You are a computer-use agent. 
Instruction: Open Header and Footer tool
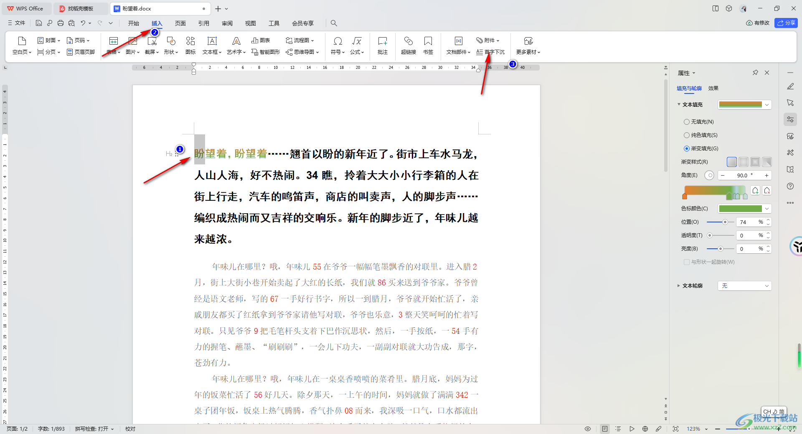pyautogui.click(x=81, y=52)
